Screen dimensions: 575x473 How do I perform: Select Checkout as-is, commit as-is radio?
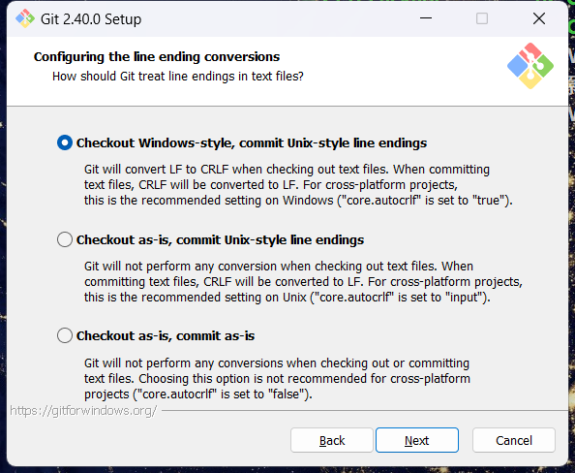coord(65,335)
